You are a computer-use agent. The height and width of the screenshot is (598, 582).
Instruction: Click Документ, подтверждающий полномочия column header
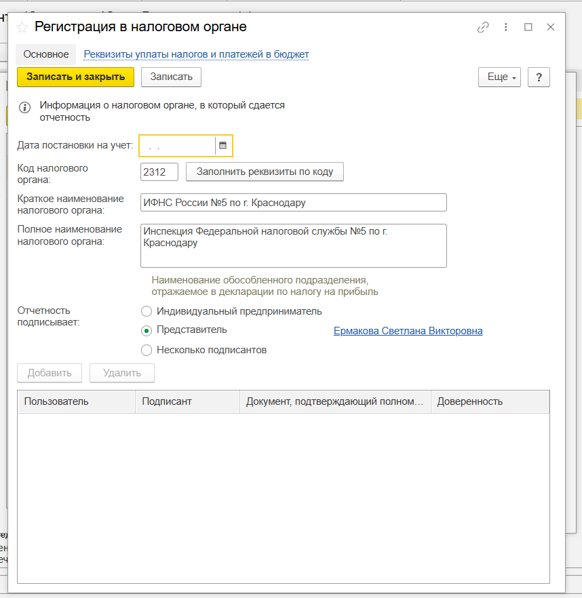coord(335,401)
